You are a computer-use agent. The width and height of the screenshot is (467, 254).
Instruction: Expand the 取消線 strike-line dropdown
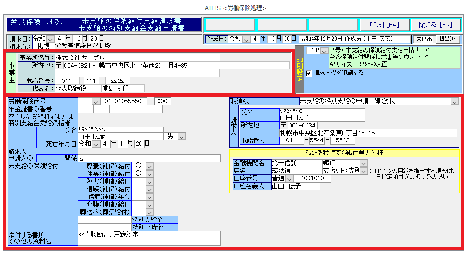(454, 101)
